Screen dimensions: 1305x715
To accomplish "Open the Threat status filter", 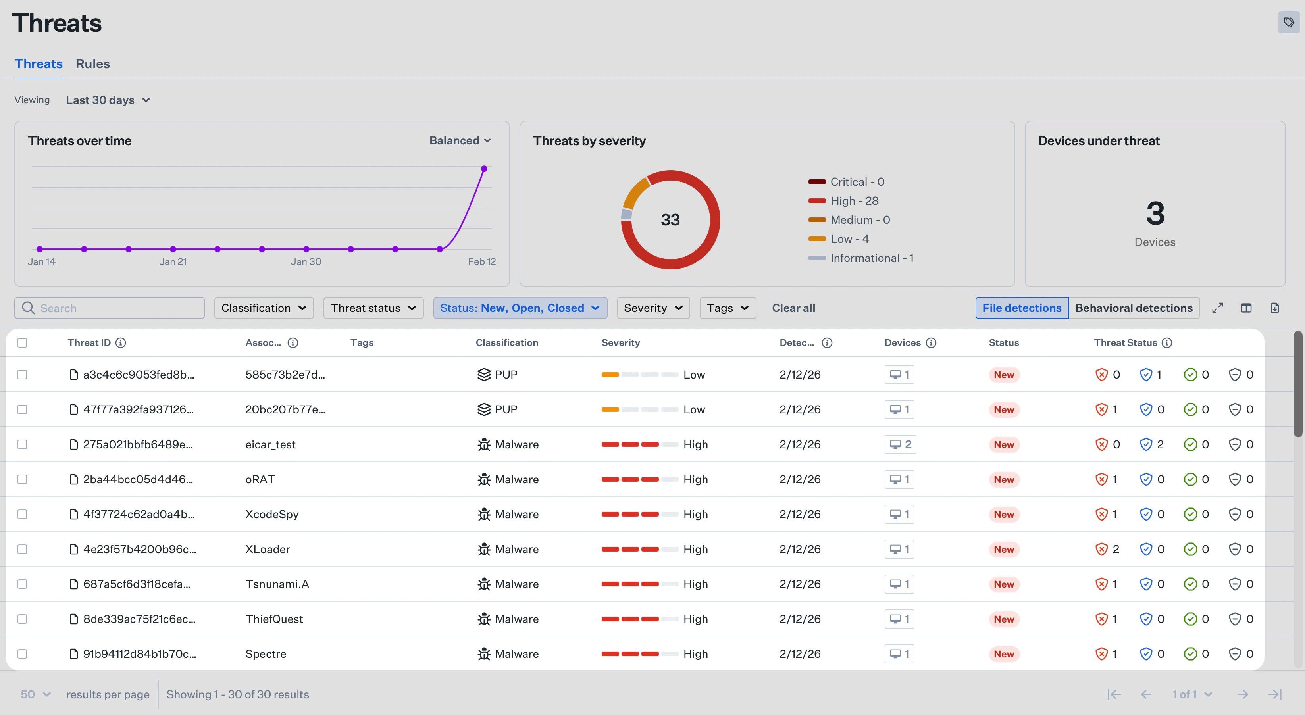I will point(373,308).
